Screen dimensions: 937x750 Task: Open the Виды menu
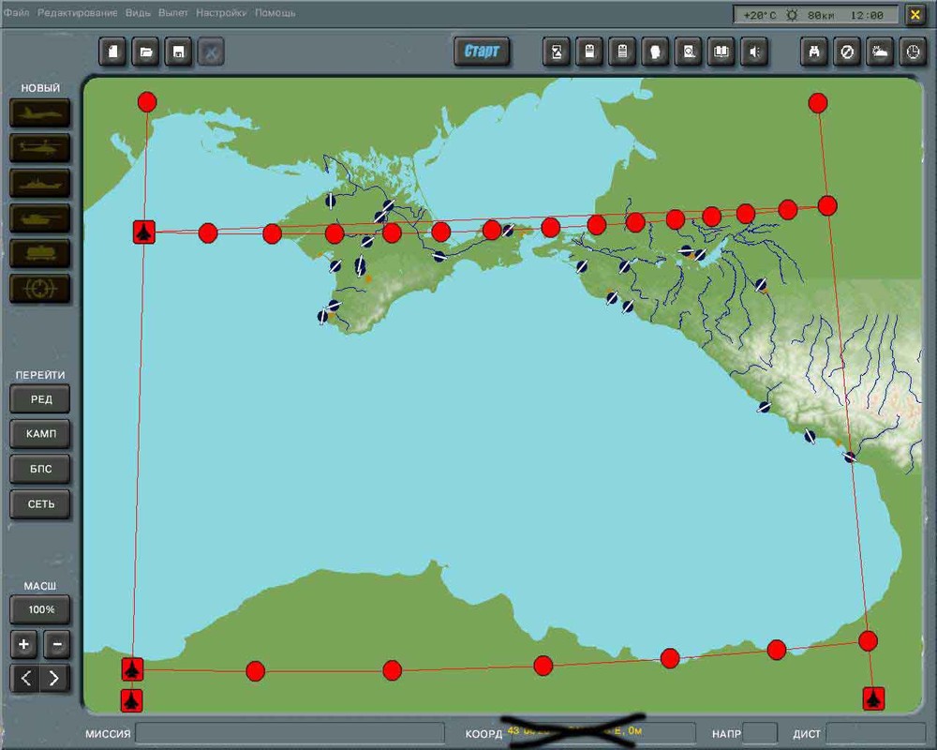click(x=138, y=12)
